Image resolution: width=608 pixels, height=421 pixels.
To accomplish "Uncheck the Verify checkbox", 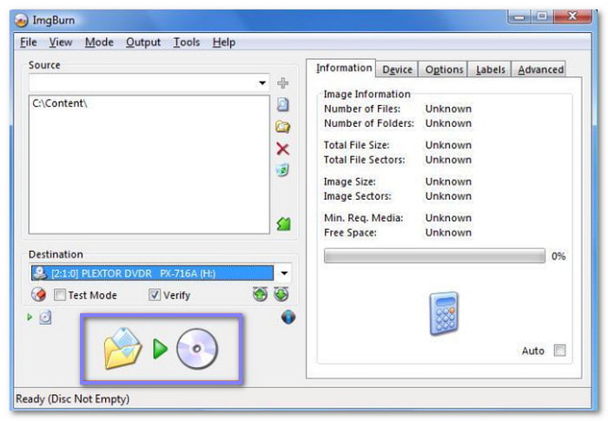I will coord(155,295).
